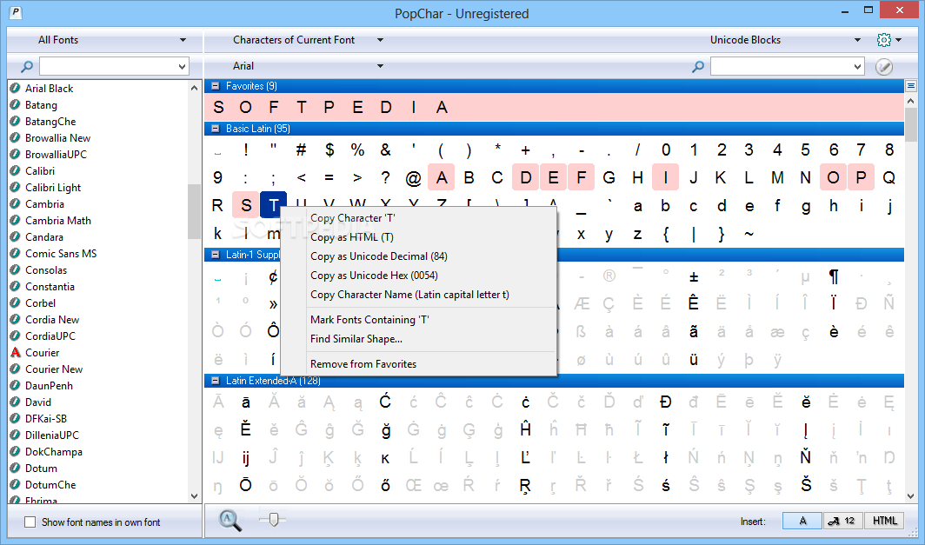Select the Ň character
The height and width of the screenshot is (545, 925).
click(x=806, y=458)
